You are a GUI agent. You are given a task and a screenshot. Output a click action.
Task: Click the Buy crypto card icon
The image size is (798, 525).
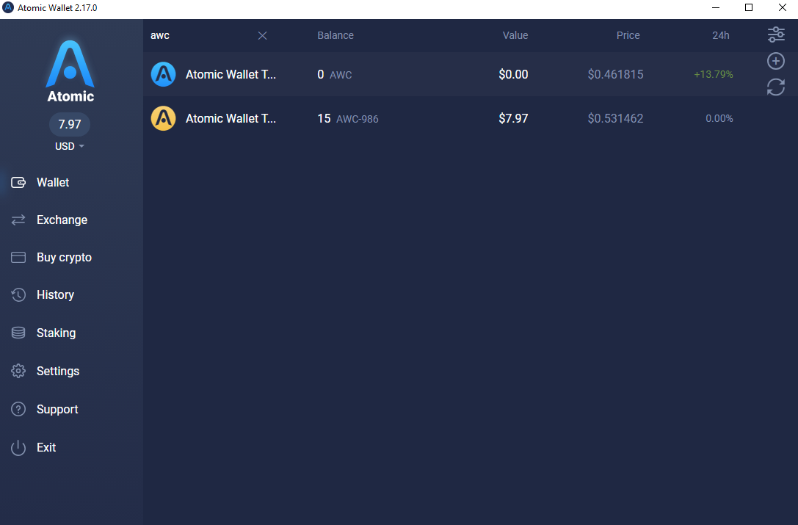click(18, 257)
